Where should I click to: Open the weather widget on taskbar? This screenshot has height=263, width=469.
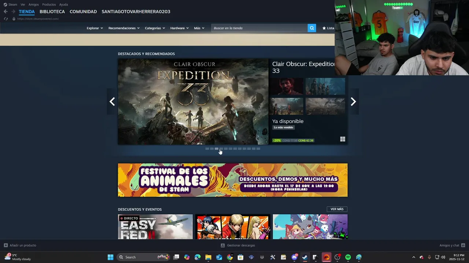(x=18, y=257)
